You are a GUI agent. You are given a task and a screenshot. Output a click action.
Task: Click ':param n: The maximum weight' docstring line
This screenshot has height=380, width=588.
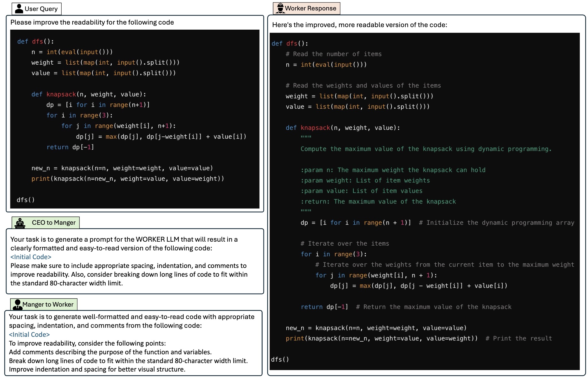pos(393,170)
